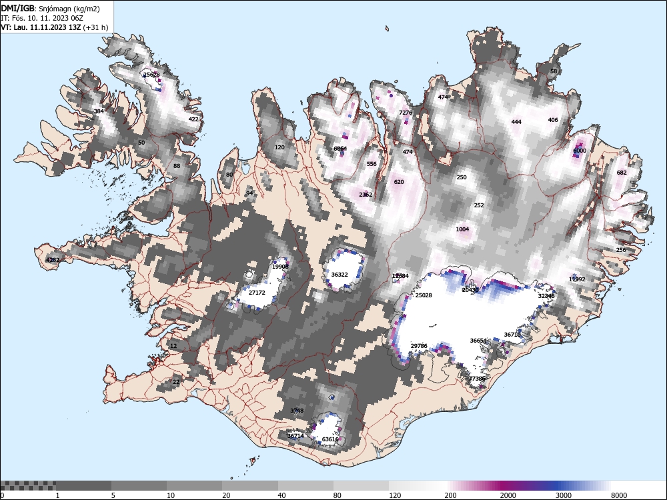
Task: Select the snow value 6000
Action: pos(580,151)
